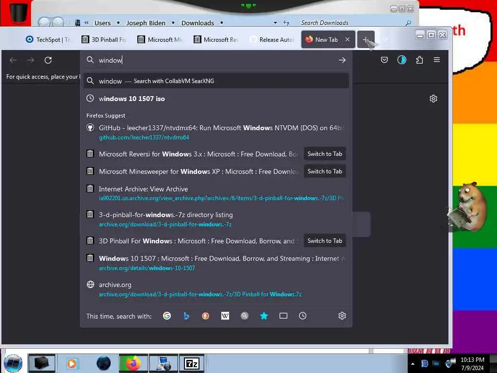Go forward with the Firefox forward arrow
The image size is (497, 373).
tap(31, 60)
